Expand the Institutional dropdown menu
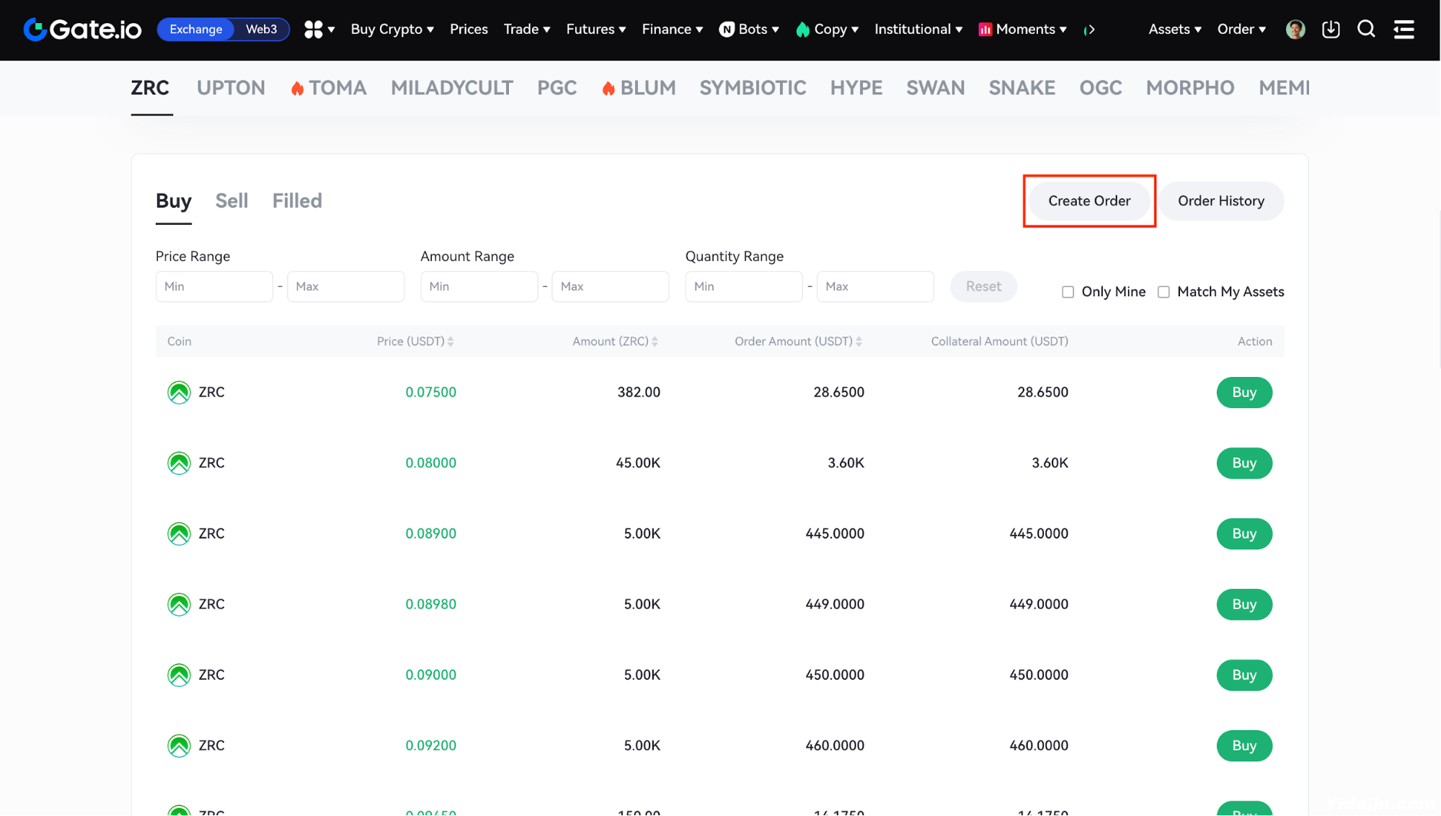 [918, 30]
